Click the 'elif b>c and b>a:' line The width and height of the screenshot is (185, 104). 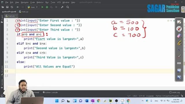32,44
